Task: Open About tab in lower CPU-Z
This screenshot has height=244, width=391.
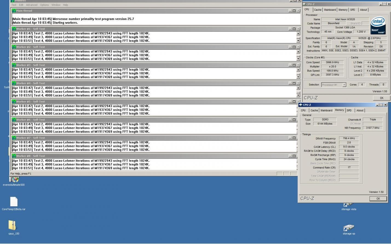Action: pyautogui.click(x=360, y=110)
